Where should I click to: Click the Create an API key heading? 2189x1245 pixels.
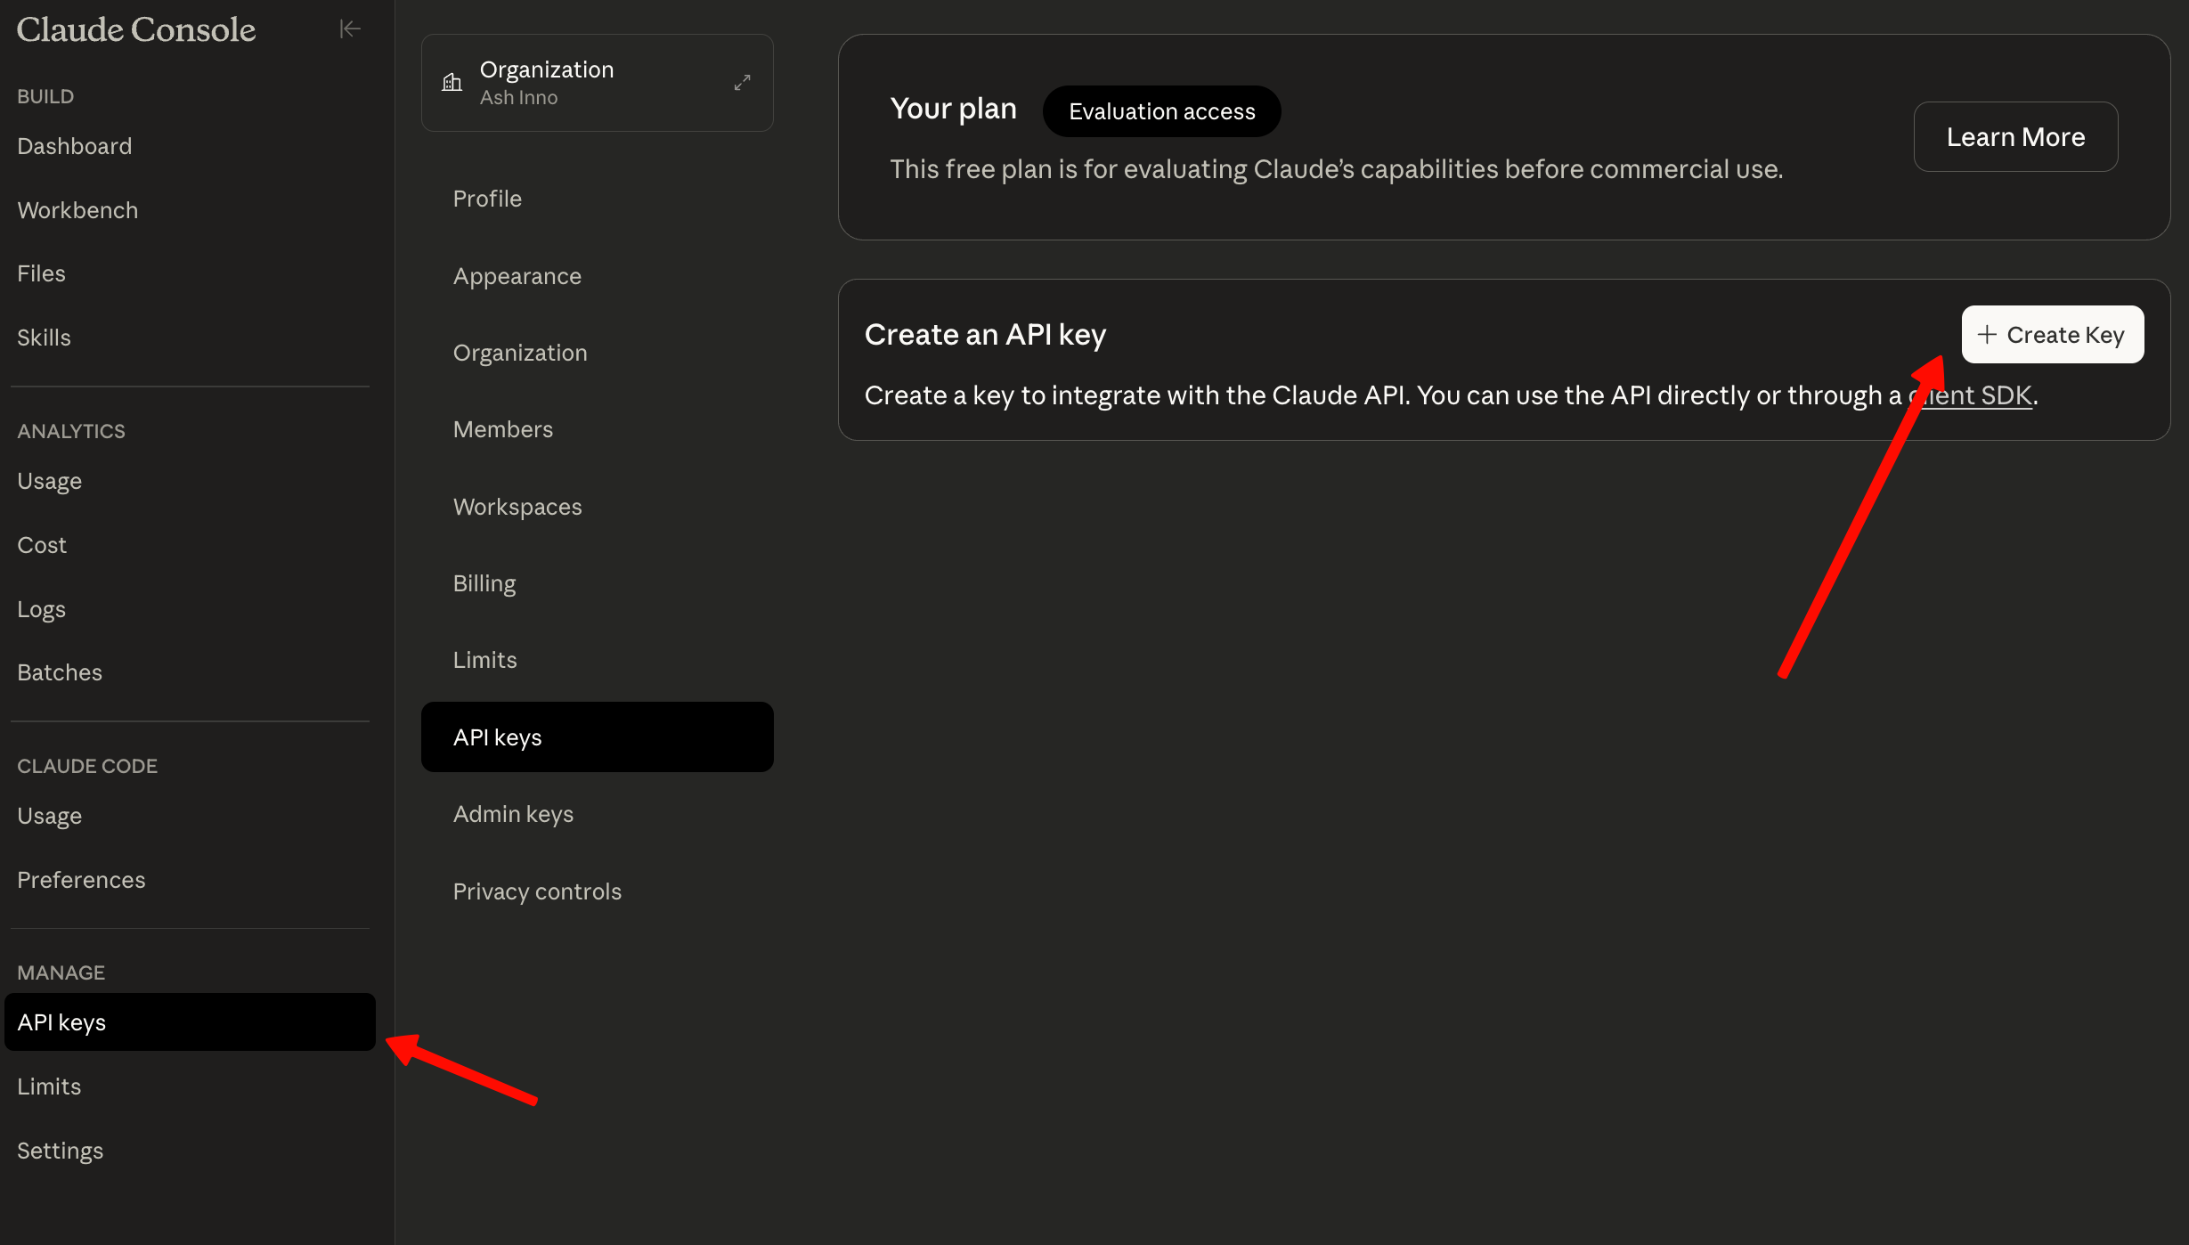985,335
